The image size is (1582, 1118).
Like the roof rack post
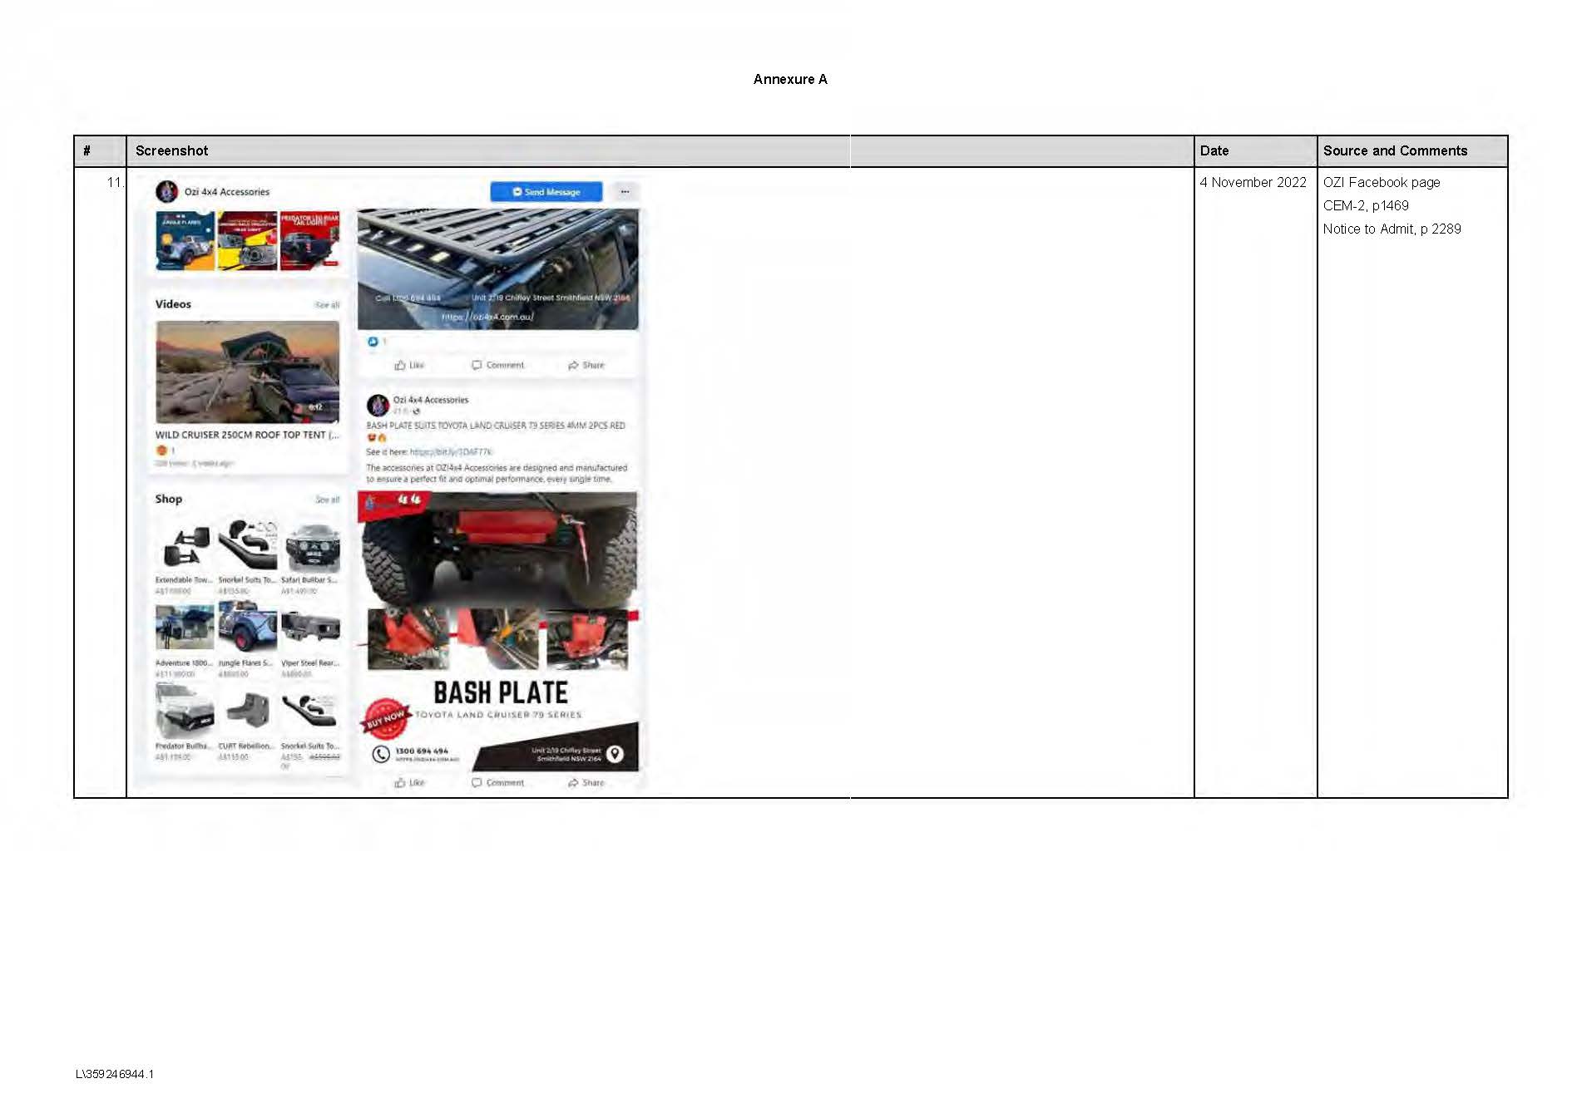409,365
